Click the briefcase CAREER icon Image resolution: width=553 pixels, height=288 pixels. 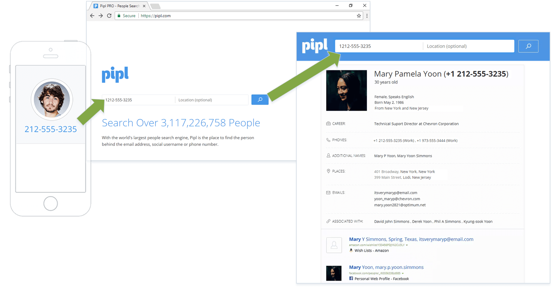328,123
